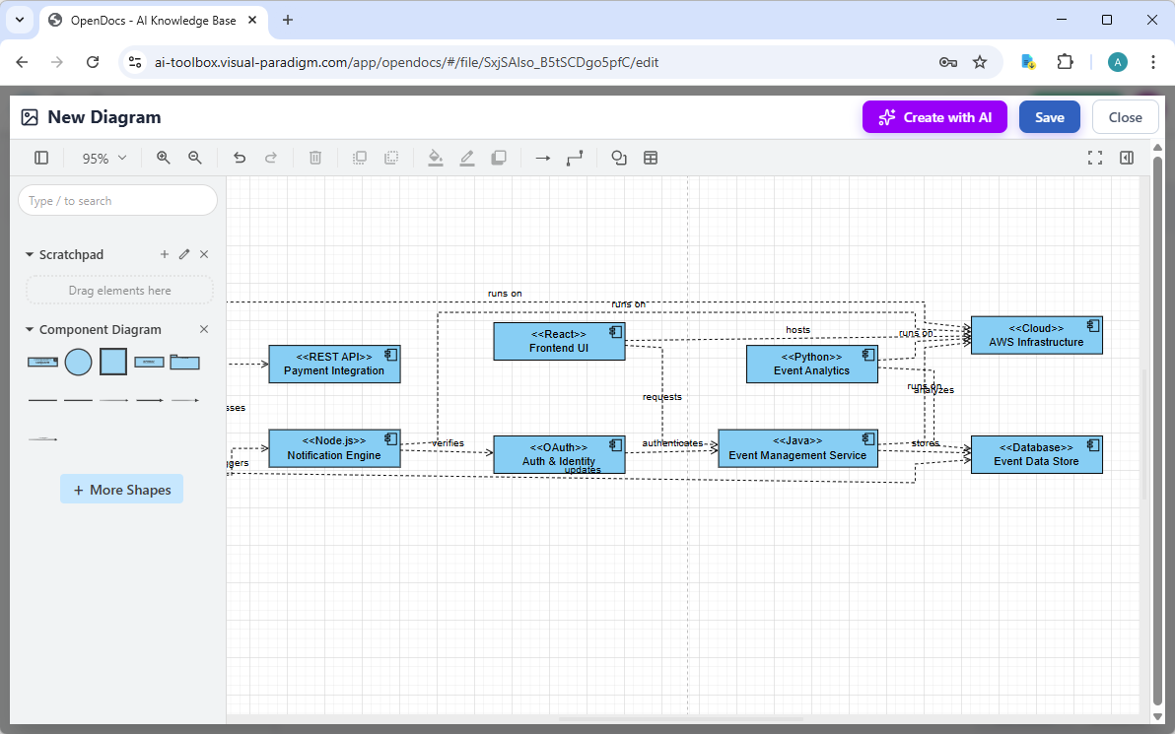Enable fullscreen mode with the fullscreen icon
The image size is (1175, 734).
coord(1095,157)
